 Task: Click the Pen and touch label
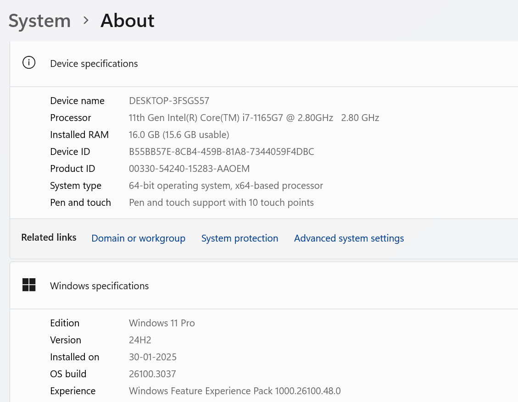(80, 203)
